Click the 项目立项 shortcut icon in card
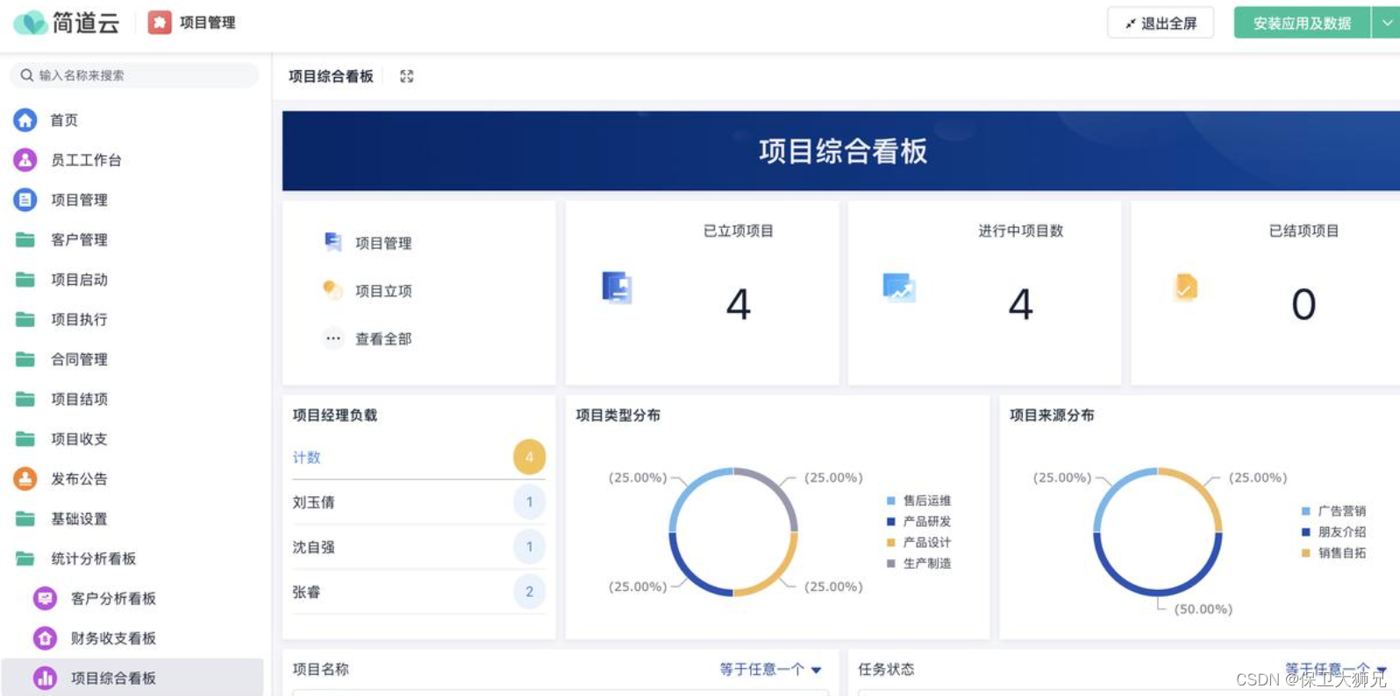 (332, 290)
